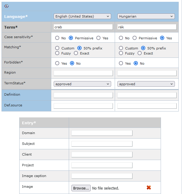The height and width of the screenshot is (194, 182).
Task: Click the English term field containing crab
Action: (83, 27)
